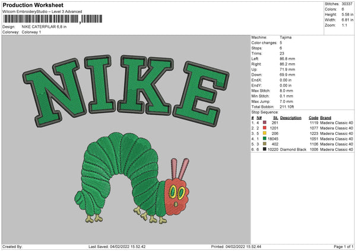The image size is (356, 251).
Task: Click the trims value '23'
Action: point(282,53)
